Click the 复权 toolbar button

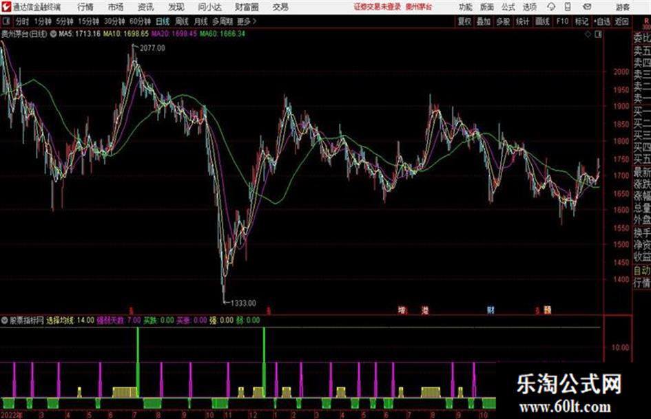pos(464,21)
